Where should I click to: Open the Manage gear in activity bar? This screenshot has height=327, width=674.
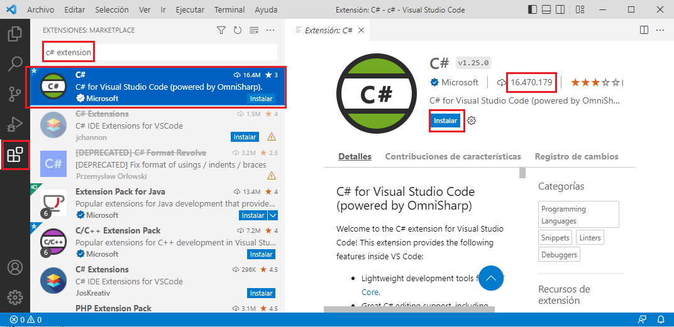pos(15,297)
